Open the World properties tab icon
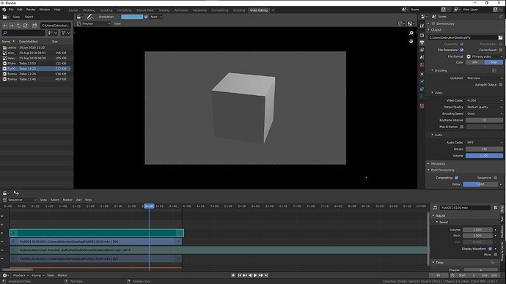Screen dimensions: 506x284 click(422, 64)
